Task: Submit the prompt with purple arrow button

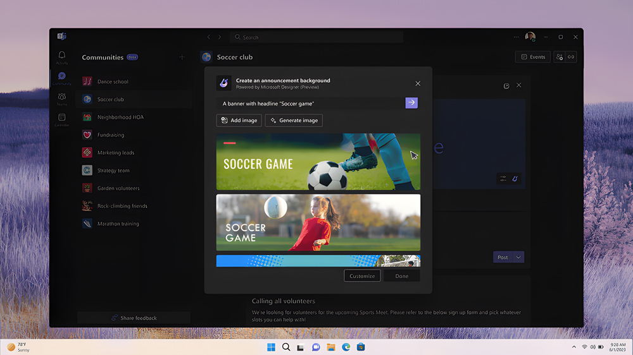Action: 411,103
